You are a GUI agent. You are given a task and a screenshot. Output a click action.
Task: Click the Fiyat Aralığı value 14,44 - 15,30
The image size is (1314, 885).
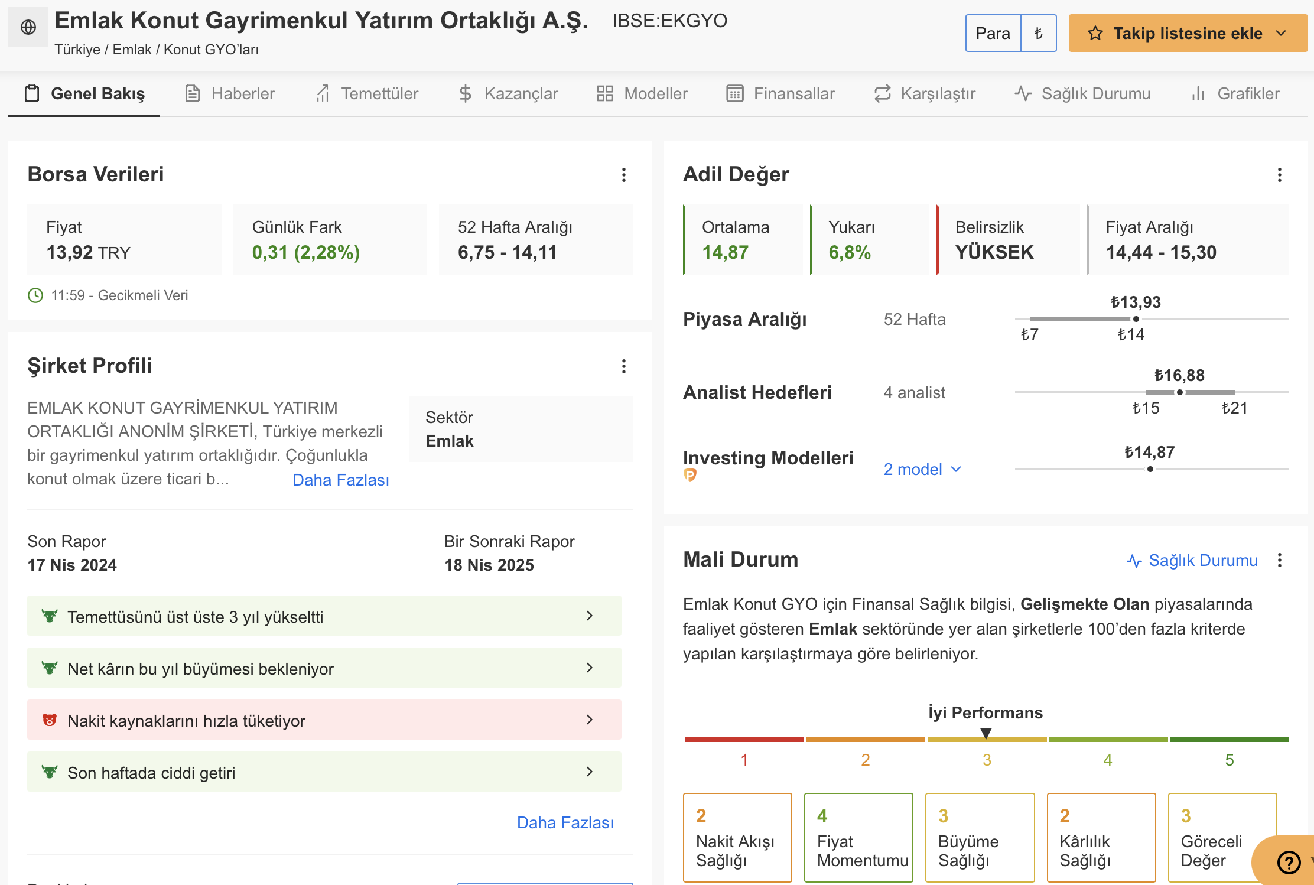(x=1161, y=252)
